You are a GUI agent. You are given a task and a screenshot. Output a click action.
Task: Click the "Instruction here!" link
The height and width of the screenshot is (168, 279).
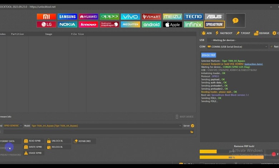[x=253, y=64]
